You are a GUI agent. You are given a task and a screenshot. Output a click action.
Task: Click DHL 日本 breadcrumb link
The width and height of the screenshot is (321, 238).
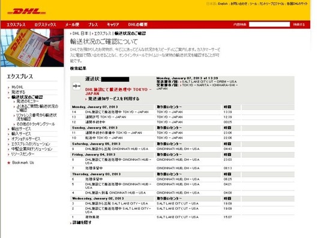tap(80, 34)
